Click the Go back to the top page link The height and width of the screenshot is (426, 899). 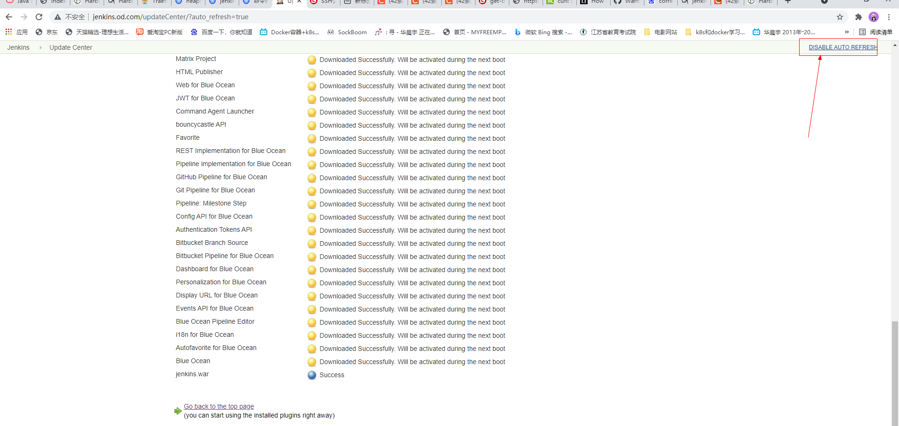219,406
